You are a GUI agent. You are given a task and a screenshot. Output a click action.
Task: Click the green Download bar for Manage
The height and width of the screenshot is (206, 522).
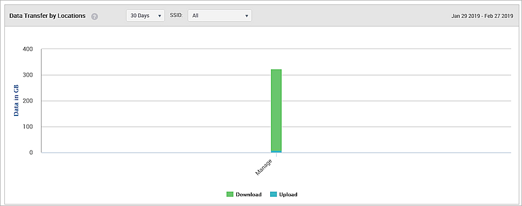coord(276,110)
